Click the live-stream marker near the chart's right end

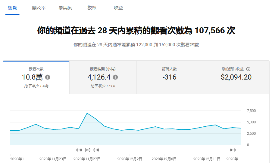233,150
